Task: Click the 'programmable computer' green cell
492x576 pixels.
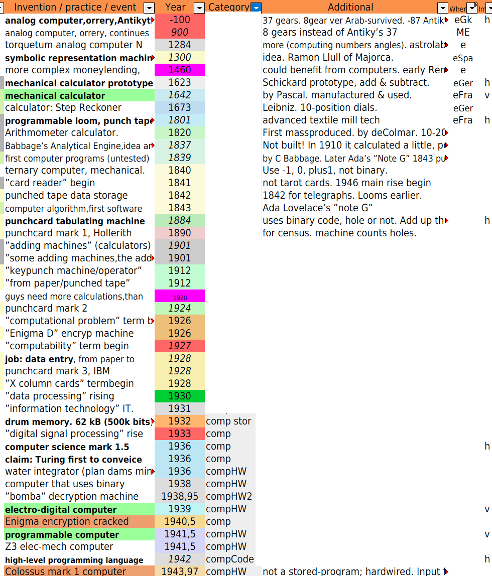Action: coord(79,534)
